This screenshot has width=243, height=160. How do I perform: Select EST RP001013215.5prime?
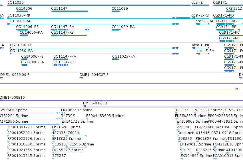[x=8, y=159]
